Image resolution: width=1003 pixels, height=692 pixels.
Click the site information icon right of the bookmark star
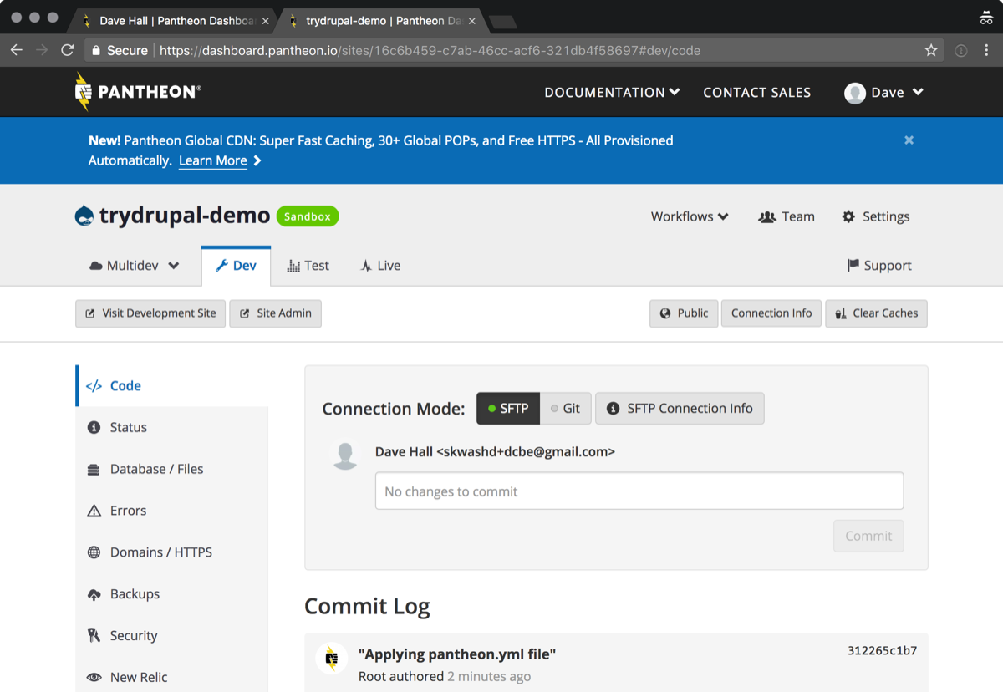(x=961, y=50)
